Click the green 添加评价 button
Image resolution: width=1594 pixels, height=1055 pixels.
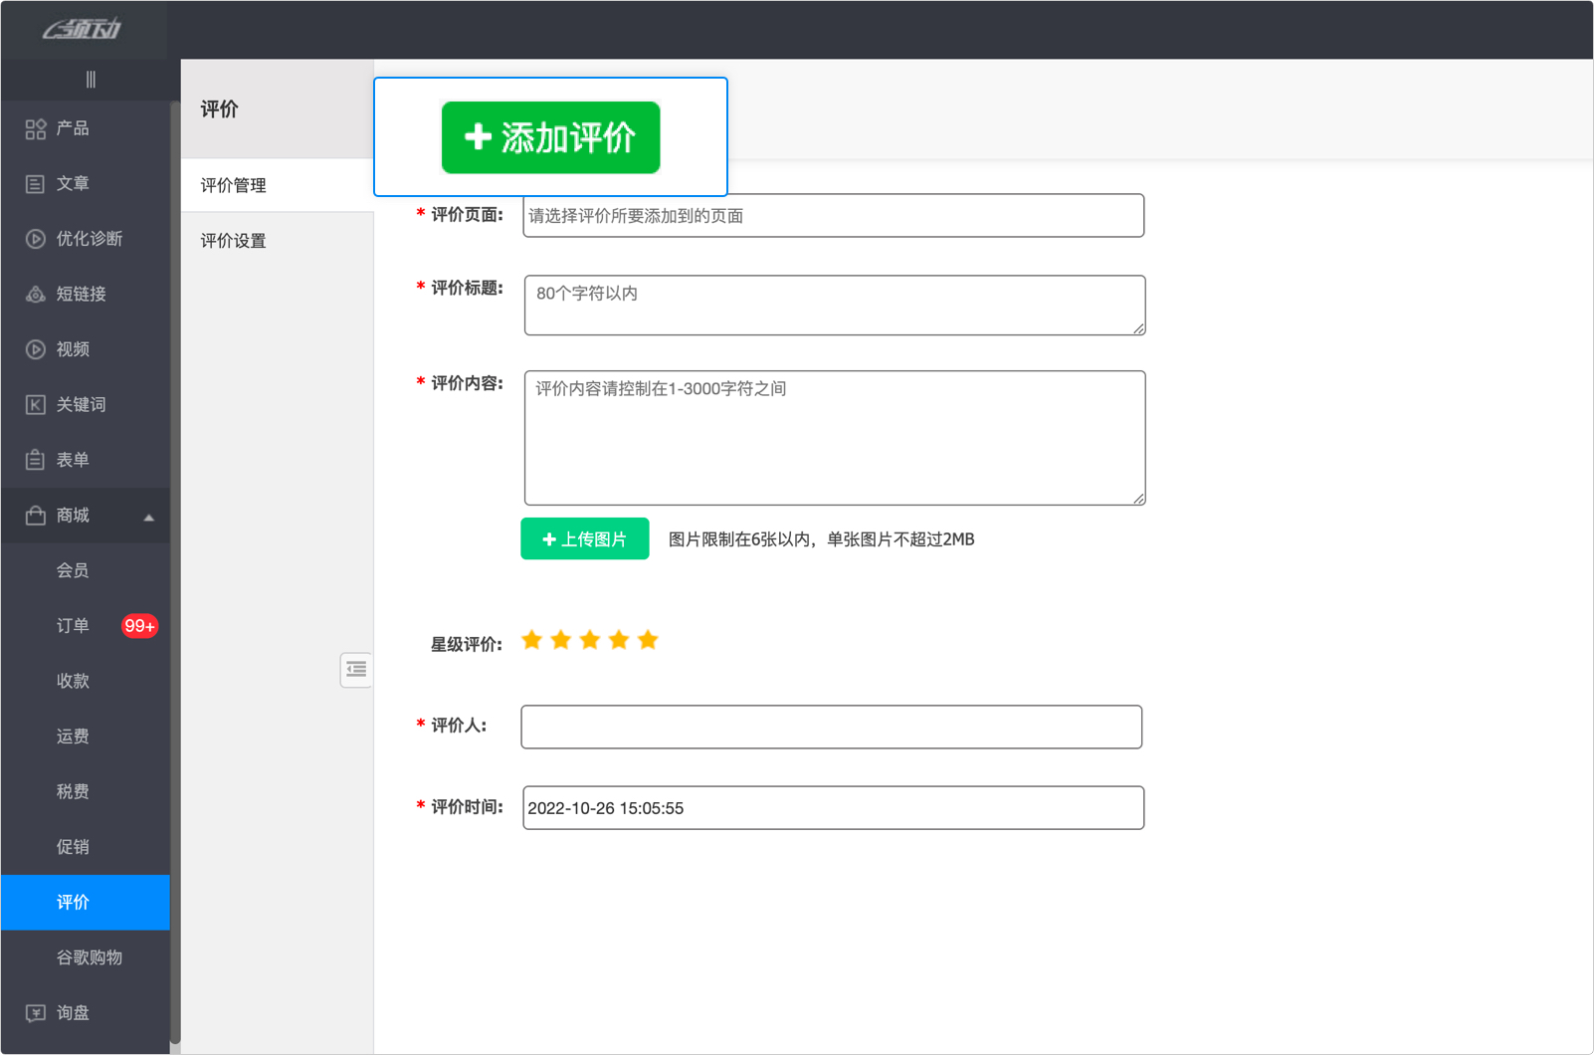point(550,137)
